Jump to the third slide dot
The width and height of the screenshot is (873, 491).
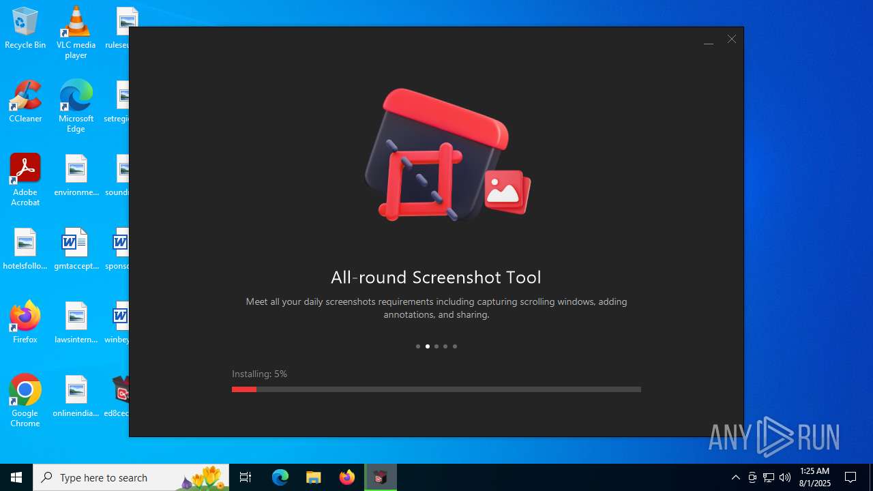point(436,346)
